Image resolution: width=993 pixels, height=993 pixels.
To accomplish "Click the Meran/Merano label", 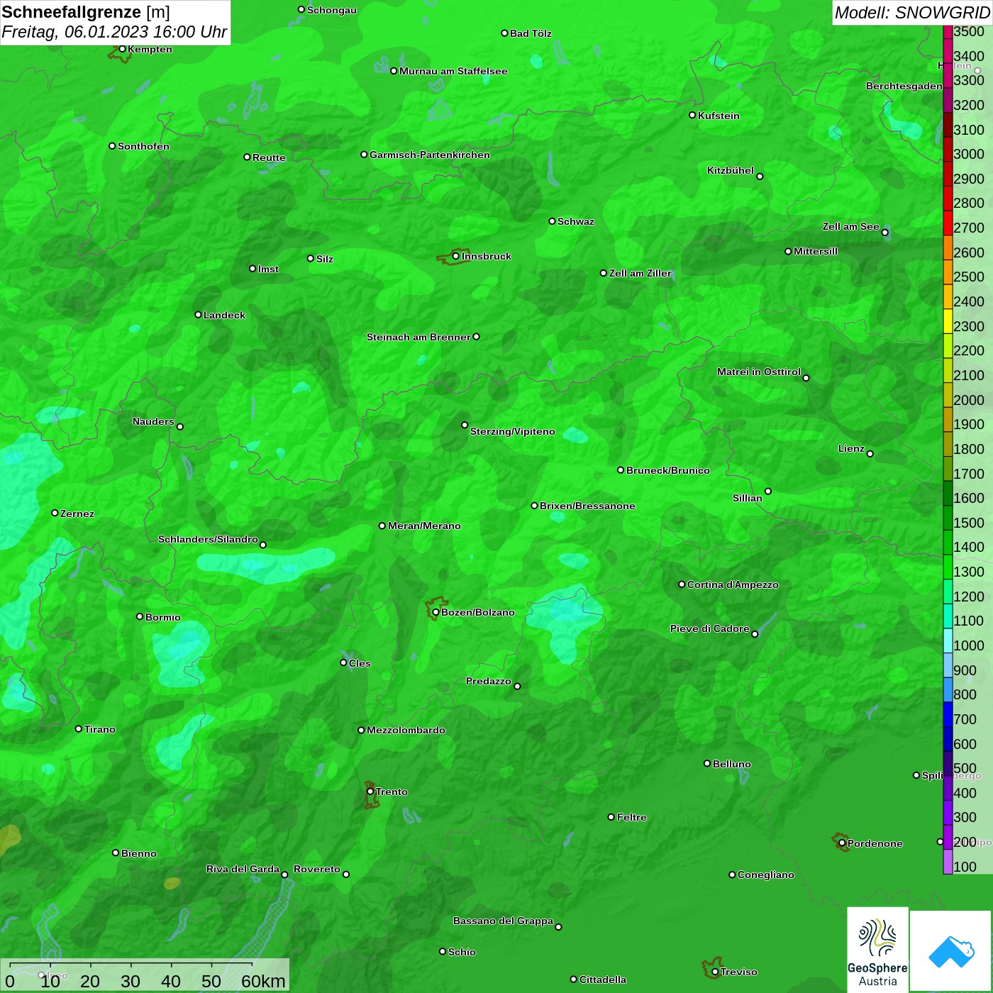I will point(424,526).
